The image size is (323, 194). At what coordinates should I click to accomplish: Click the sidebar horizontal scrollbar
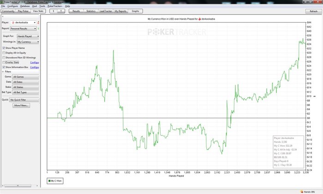pos(18,186)
